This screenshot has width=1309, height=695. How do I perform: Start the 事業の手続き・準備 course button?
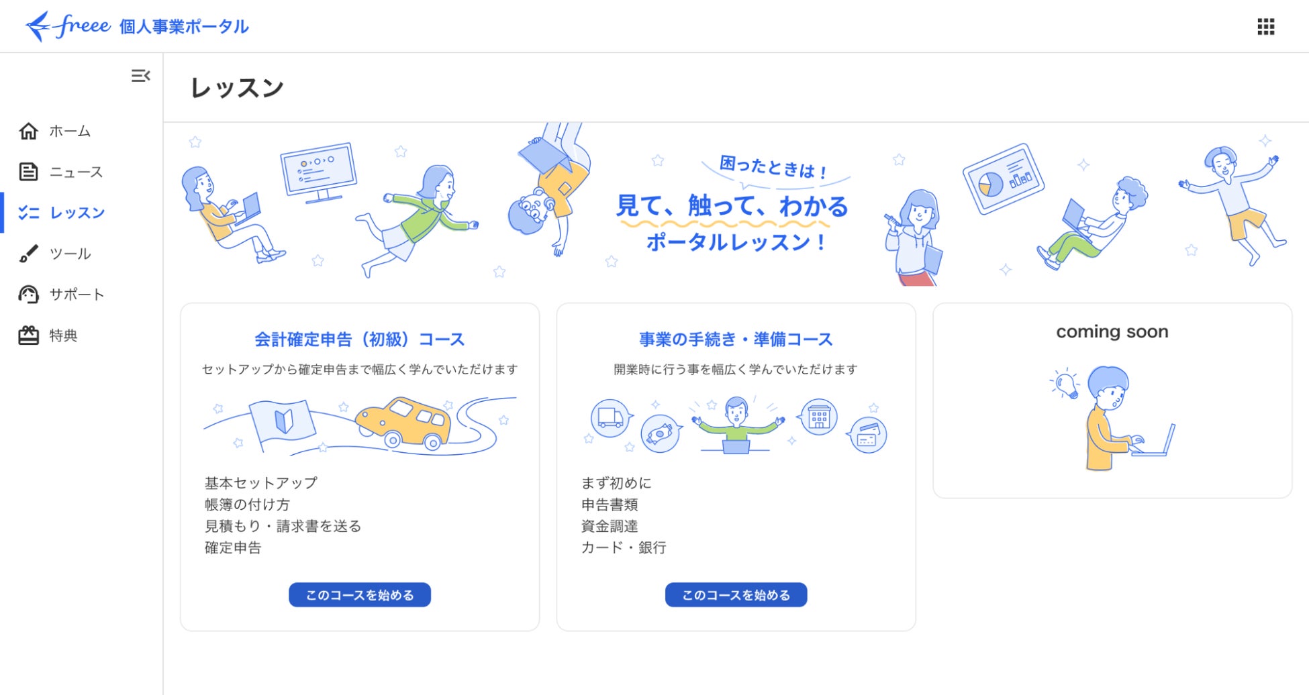coord(736,595)
